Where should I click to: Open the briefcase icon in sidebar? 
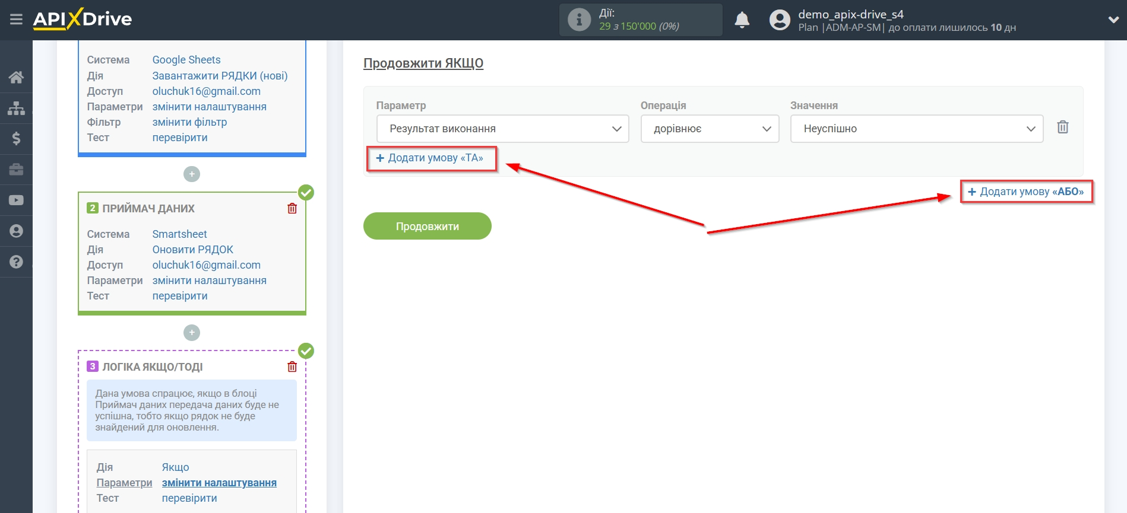pos(16,170)
